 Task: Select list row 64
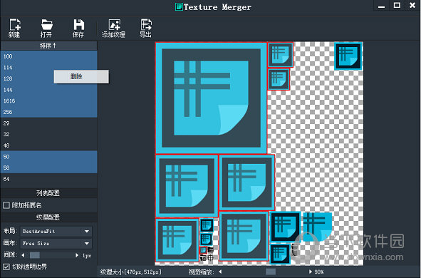(48, 179)
